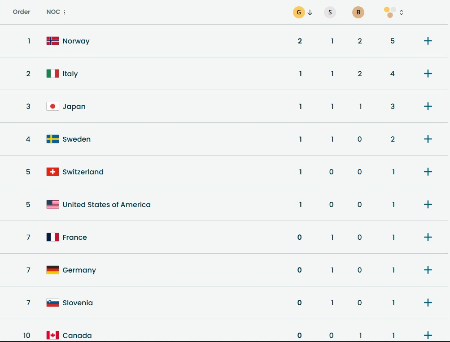This screenshot has width=450, height=342.
Task: Sort by silver medals icon
Action: click(x=330, y=13)
